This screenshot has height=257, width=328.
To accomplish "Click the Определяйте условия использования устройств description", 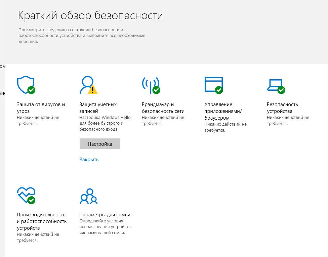I will coord(105,227).
